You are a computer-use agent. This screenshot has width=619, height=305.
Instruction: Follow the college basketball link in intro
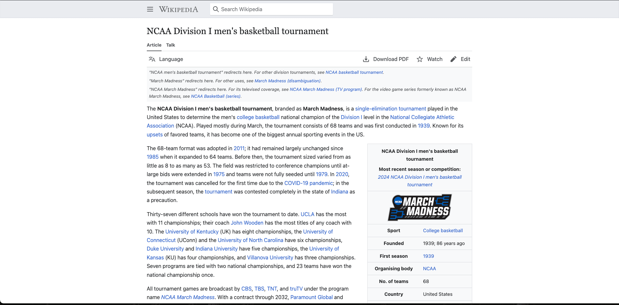(258, 117)
